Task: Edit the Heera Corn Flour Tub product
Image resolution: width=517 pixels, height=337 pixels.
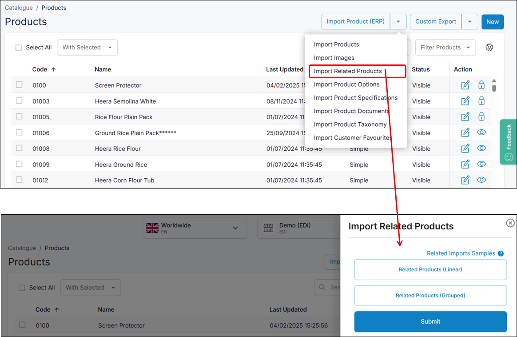Action: tap(465, 180)
